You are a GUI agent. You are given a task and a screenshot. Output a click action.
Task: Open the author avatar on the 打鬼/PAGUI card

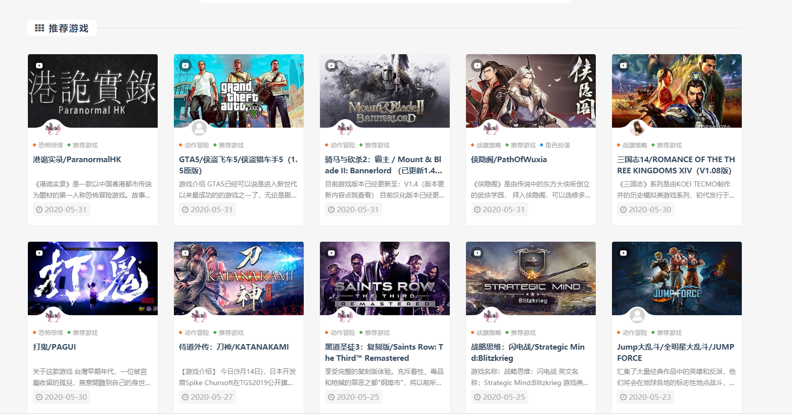pyautogui.click(x=53, y=316)
